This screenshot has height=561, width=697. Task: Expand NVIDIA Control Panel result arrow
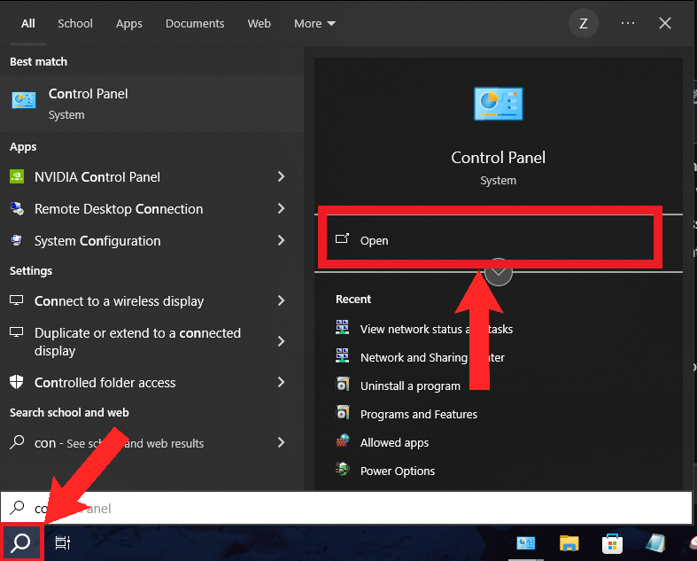tap(281, 177)
